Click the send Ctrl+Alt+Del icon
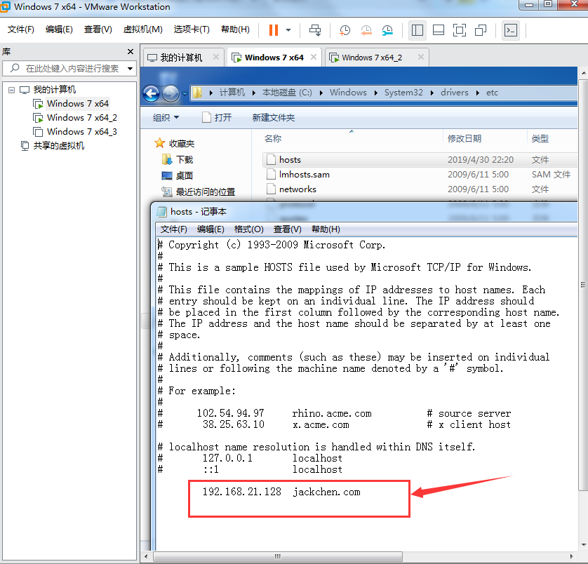The height and width of the screenshot is (564, 588). point(314,30)
